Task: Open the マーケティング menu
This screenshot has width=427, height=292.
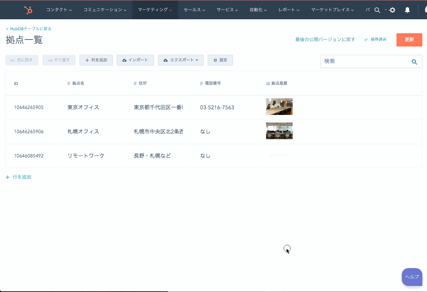Action: (x=155, y=10)
